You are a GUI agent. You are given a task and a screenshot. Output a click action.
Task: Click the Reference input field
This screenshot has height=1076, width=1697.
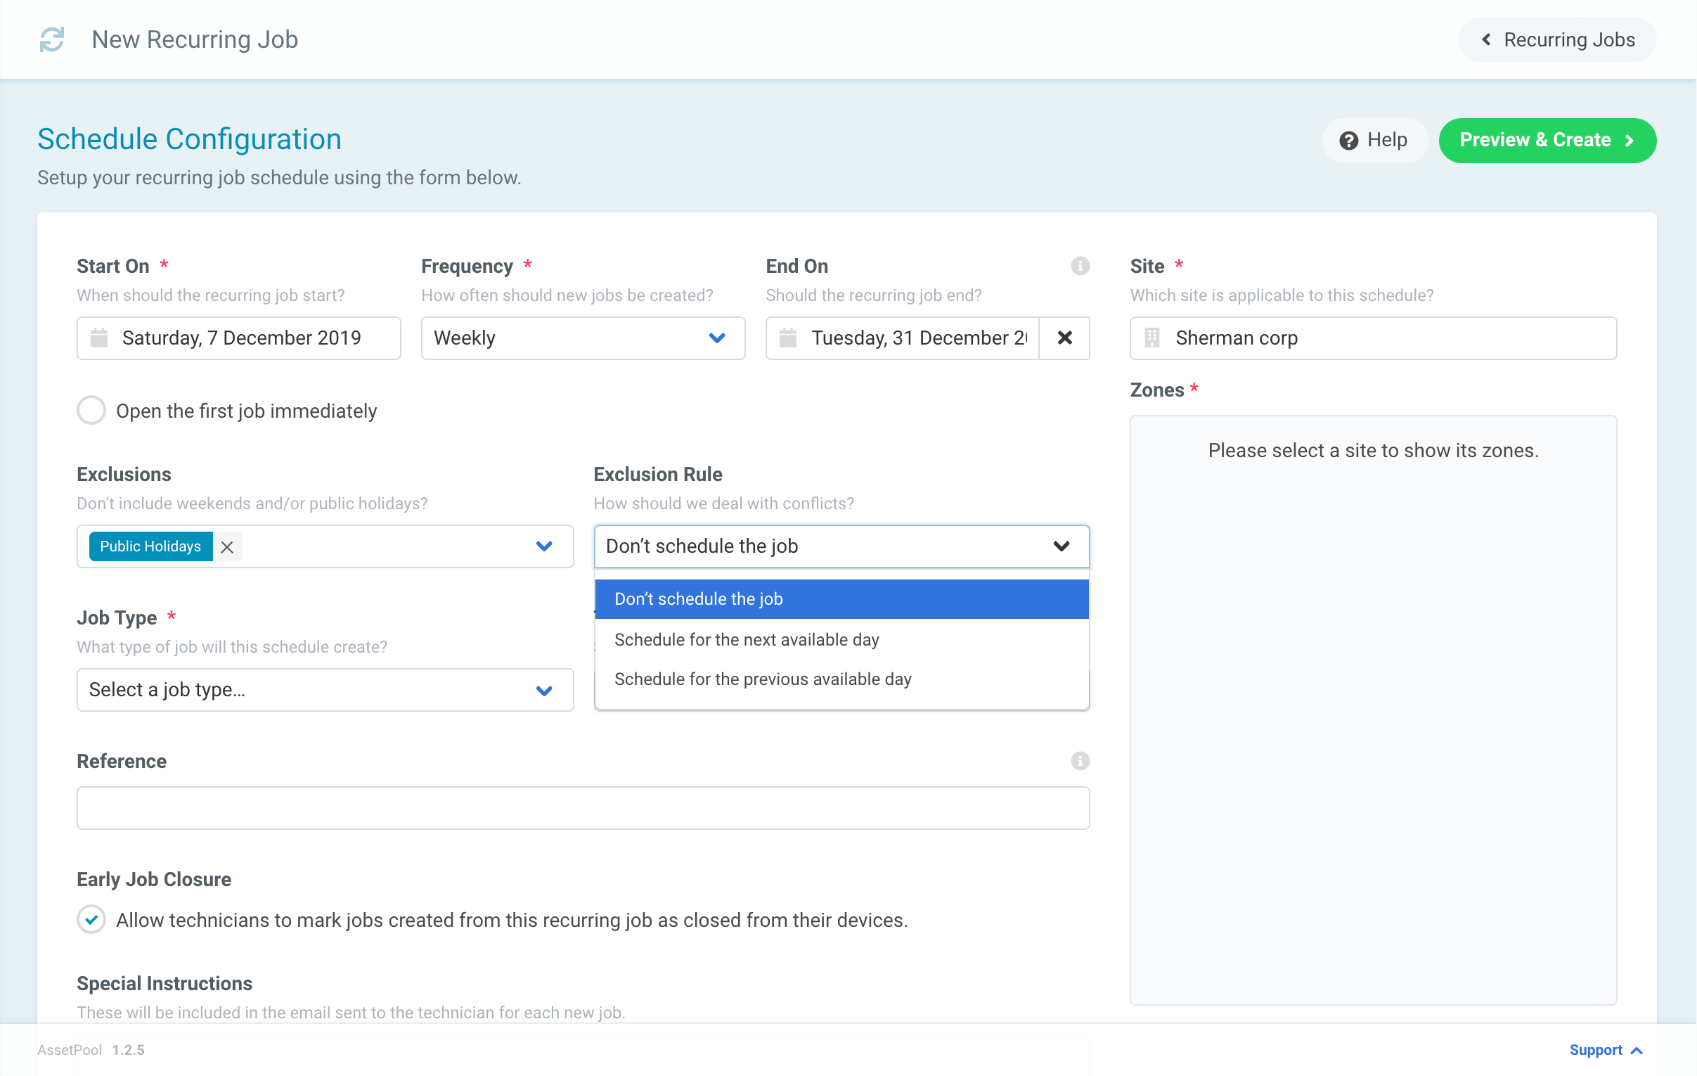click(583, 808)
